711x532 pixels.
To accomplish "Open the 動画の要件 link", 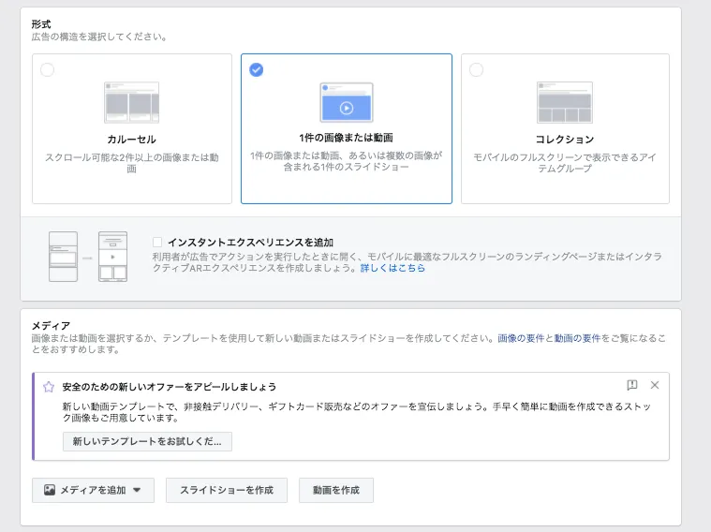I will pos(577,338).
